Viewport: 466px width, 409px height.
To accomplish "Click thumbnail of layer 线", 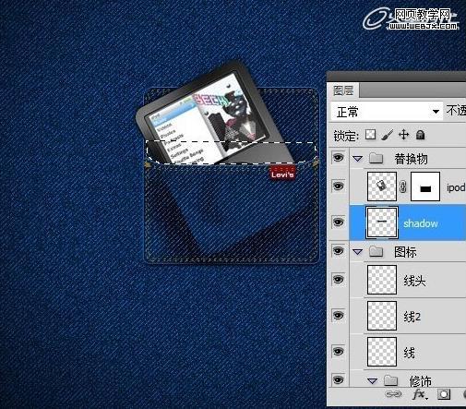I will 382,352.
